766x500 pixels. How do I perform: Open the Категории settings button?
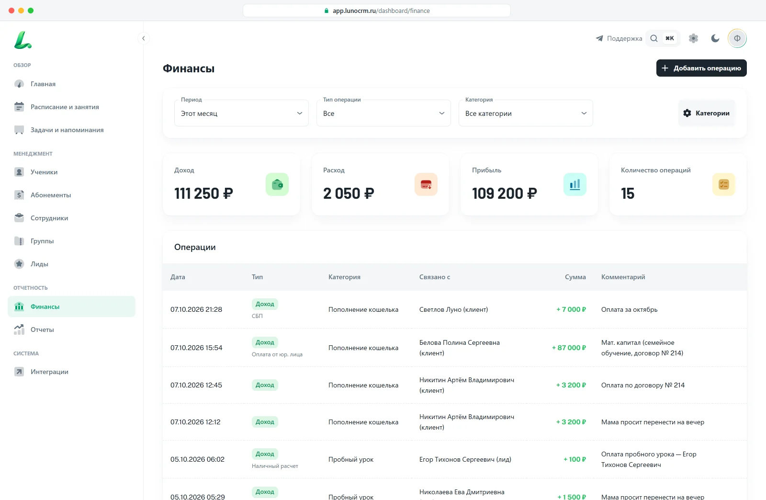(707, 113)
